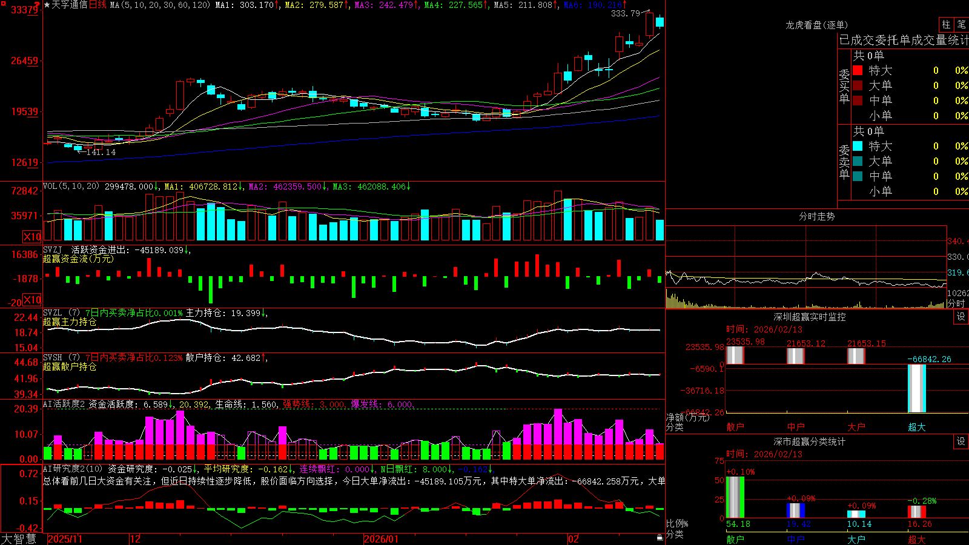Image resolution: width=969 pixels, height=545 pixels.
Task: Click the 分时走势 panel title
Action: pos(816,216)
